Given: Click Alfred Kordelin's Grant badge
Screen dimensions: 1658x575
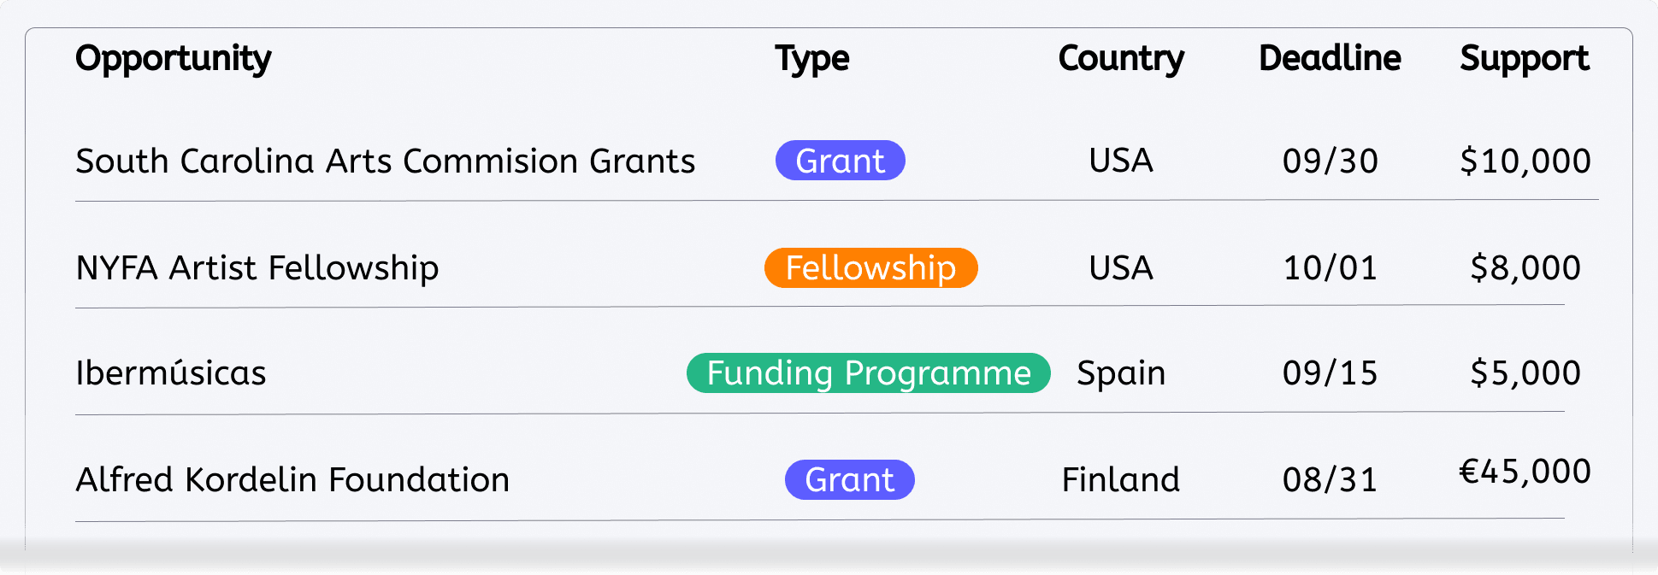Looking at the screenshot, I should point(849,480).
